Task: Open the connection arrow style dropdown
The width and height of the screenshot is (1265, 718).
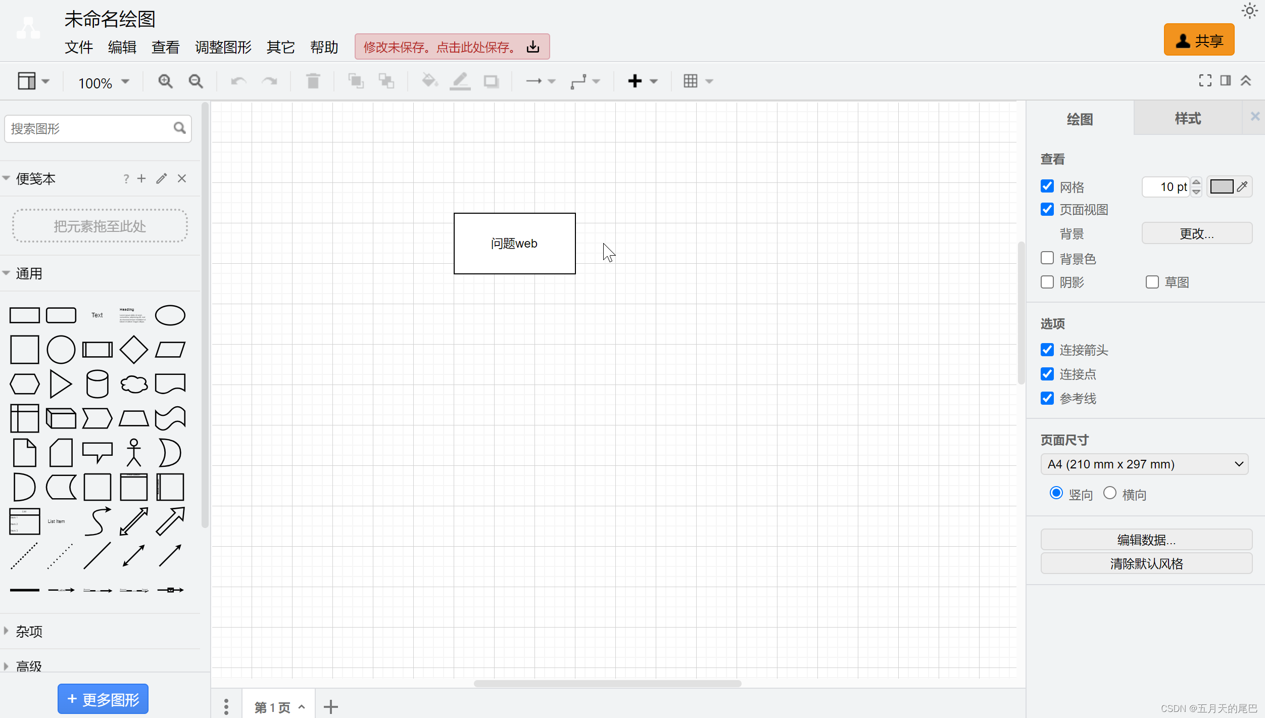Action: tap(540, 81)
